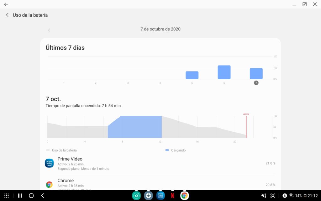Click the green circular taskbar app icon
321x201 pixels.
click(136, 196)
